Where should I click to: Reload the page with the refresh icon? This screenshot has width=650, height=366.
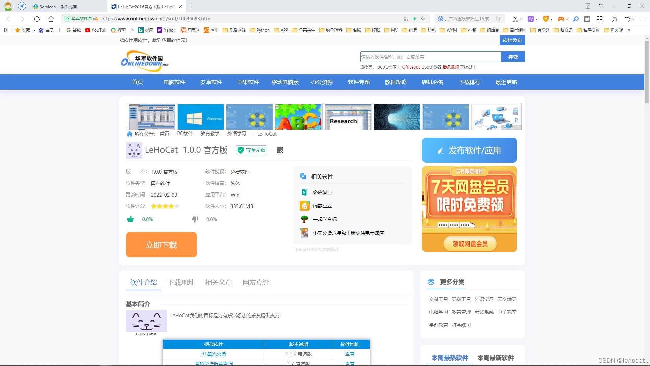pyautogui.click(x=37, y=19)
